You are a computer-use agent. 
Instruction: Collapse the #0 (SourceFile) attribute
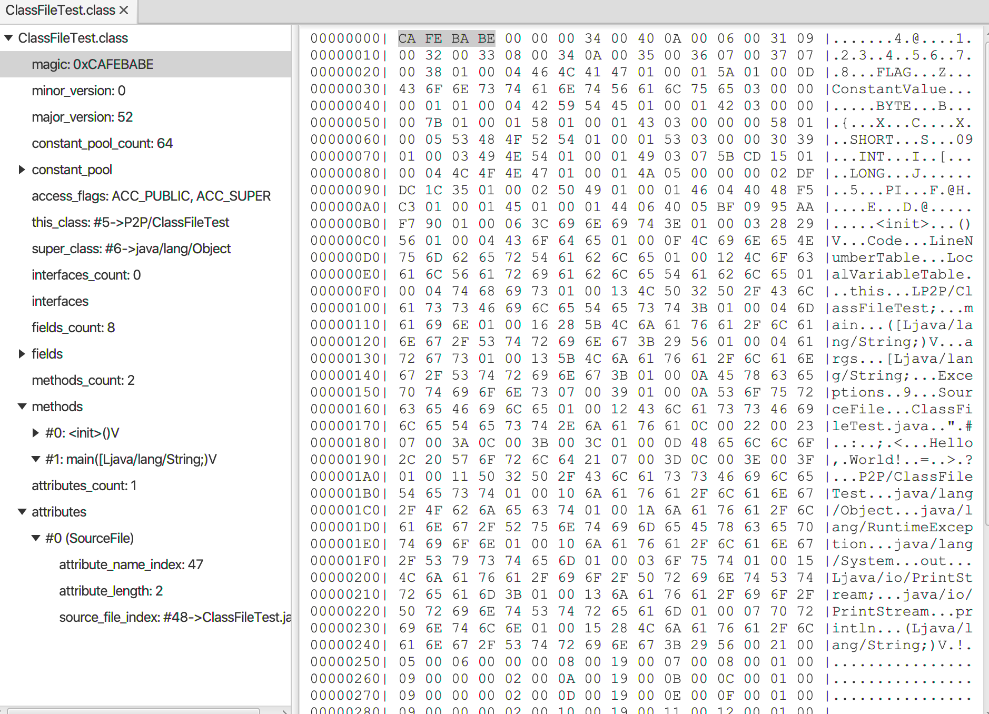coord(36,538)
